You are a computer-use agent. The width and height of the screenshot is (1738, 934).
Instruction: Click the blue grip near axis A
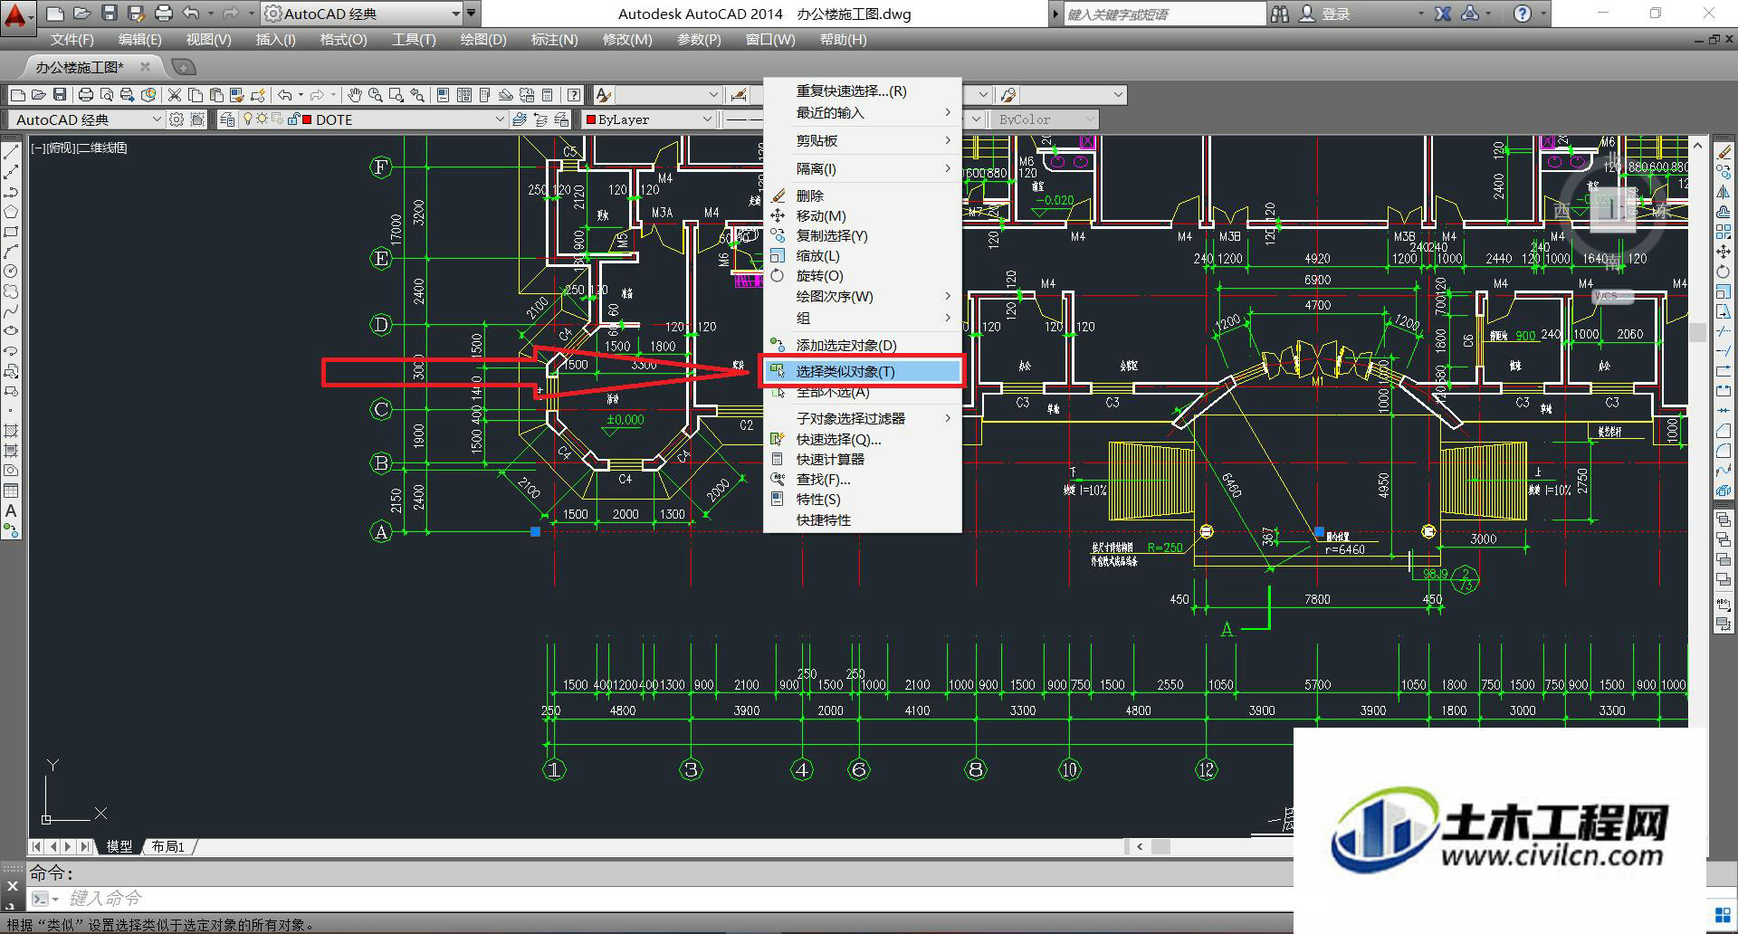pos(535,531)
